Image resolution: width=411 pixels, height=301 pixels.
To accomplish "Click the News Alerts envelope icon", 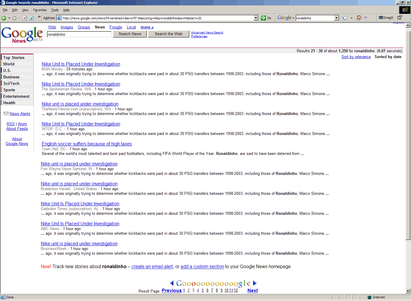I will [6, 114].
